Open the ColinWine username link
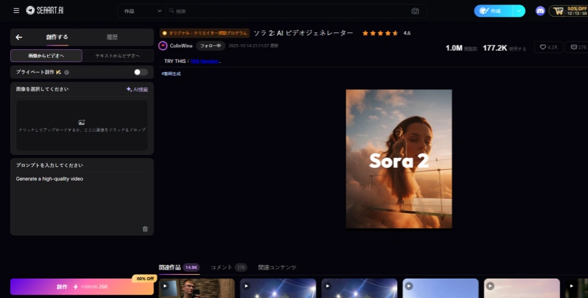The height and width of the screenshot is (298, 588). click(x=181, y=46)
